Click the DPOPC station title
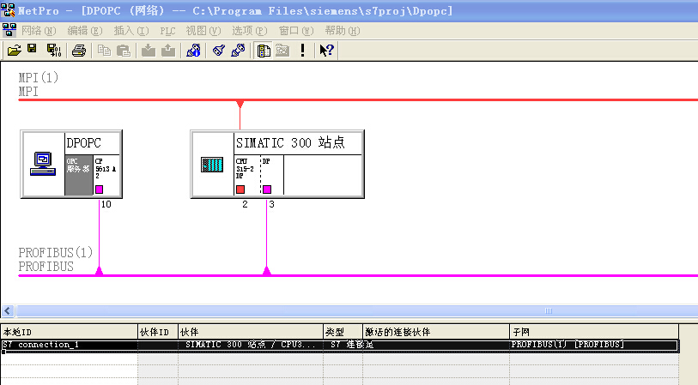 (83, 143)
